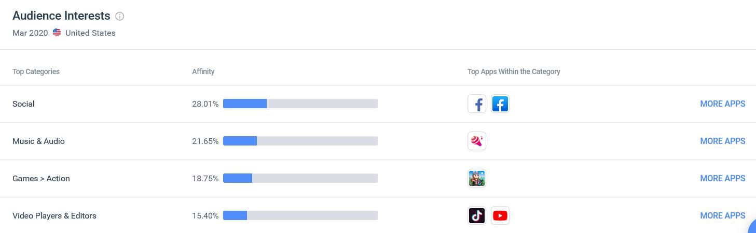
Task: Click the Social affinity progress bar
Action: coord(300,104)
